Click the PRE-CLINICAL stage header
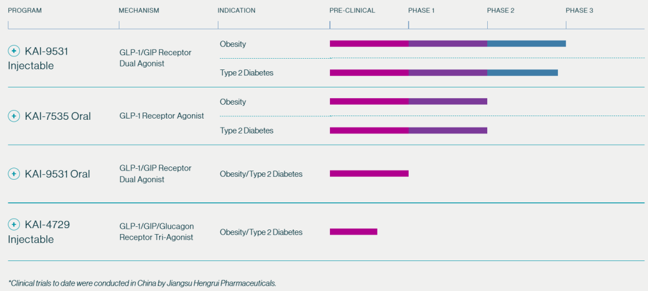 [x=352, y=11]
